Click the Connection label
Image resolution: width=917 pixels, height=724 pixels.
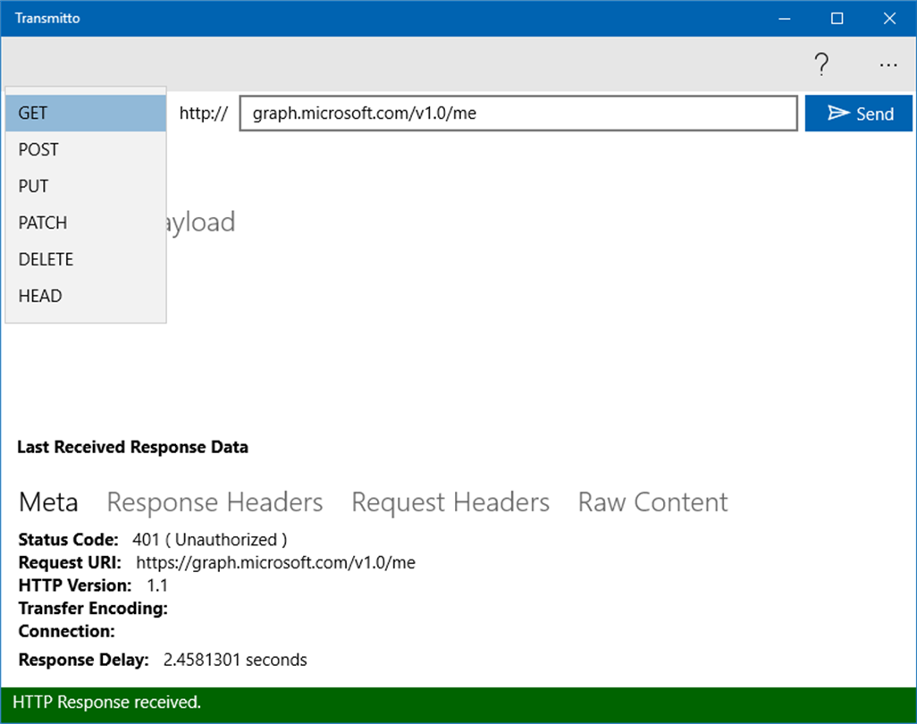tap(67, 632)
